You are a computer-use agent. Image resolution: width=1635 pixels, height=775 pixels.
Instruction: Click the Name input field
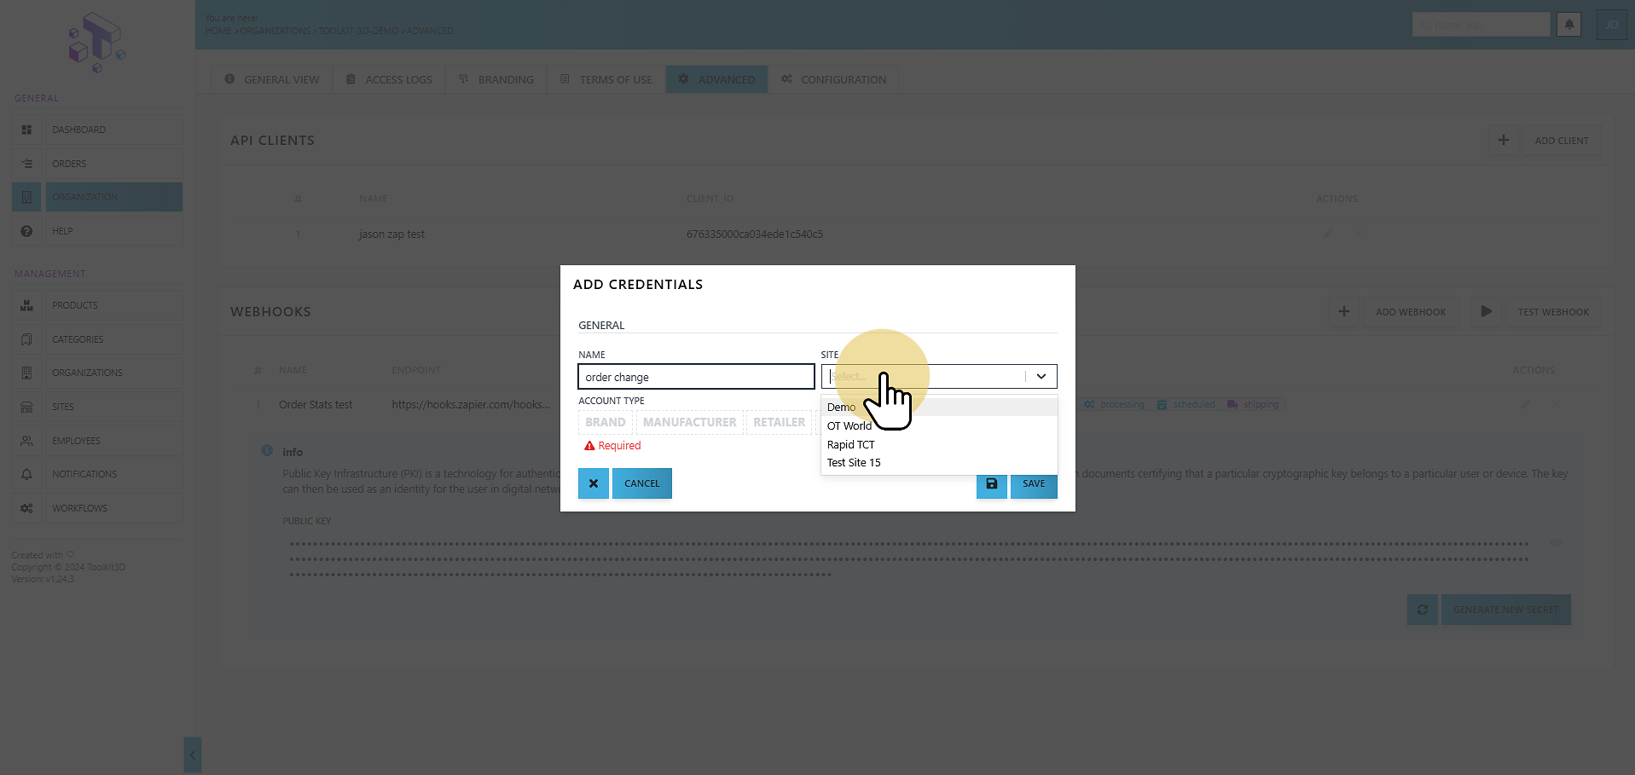pyautogui.click(x=696, y=377)
